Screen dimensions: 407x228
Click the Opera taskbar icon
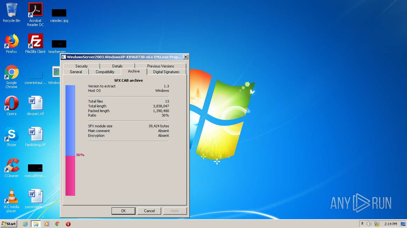[x=68, y=224]
